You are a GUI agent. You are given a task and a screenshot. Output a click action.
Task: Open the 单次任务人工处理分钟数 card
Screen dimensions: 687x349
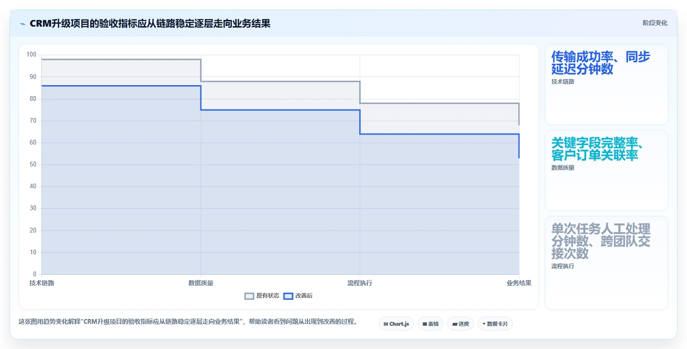pos(606,263)
